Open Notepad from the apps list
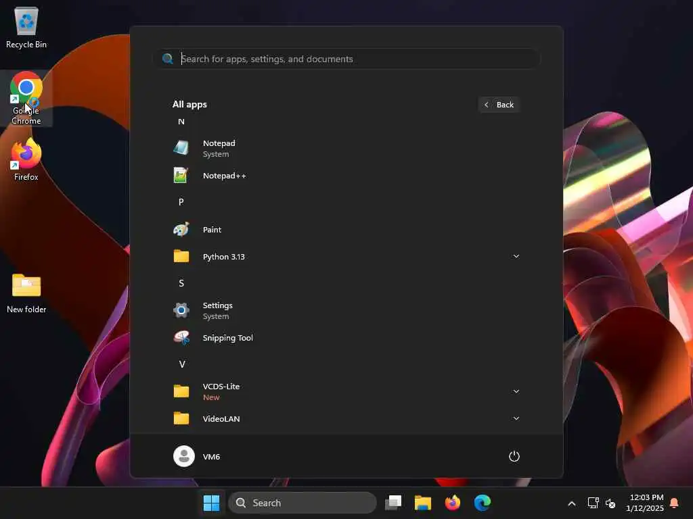Screen dimensions: 693x519 tap(346, 148)
